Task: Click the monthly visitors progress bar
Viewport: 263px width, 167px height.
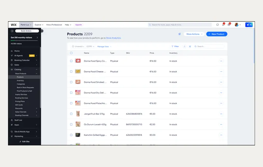Action: point(24,41)
